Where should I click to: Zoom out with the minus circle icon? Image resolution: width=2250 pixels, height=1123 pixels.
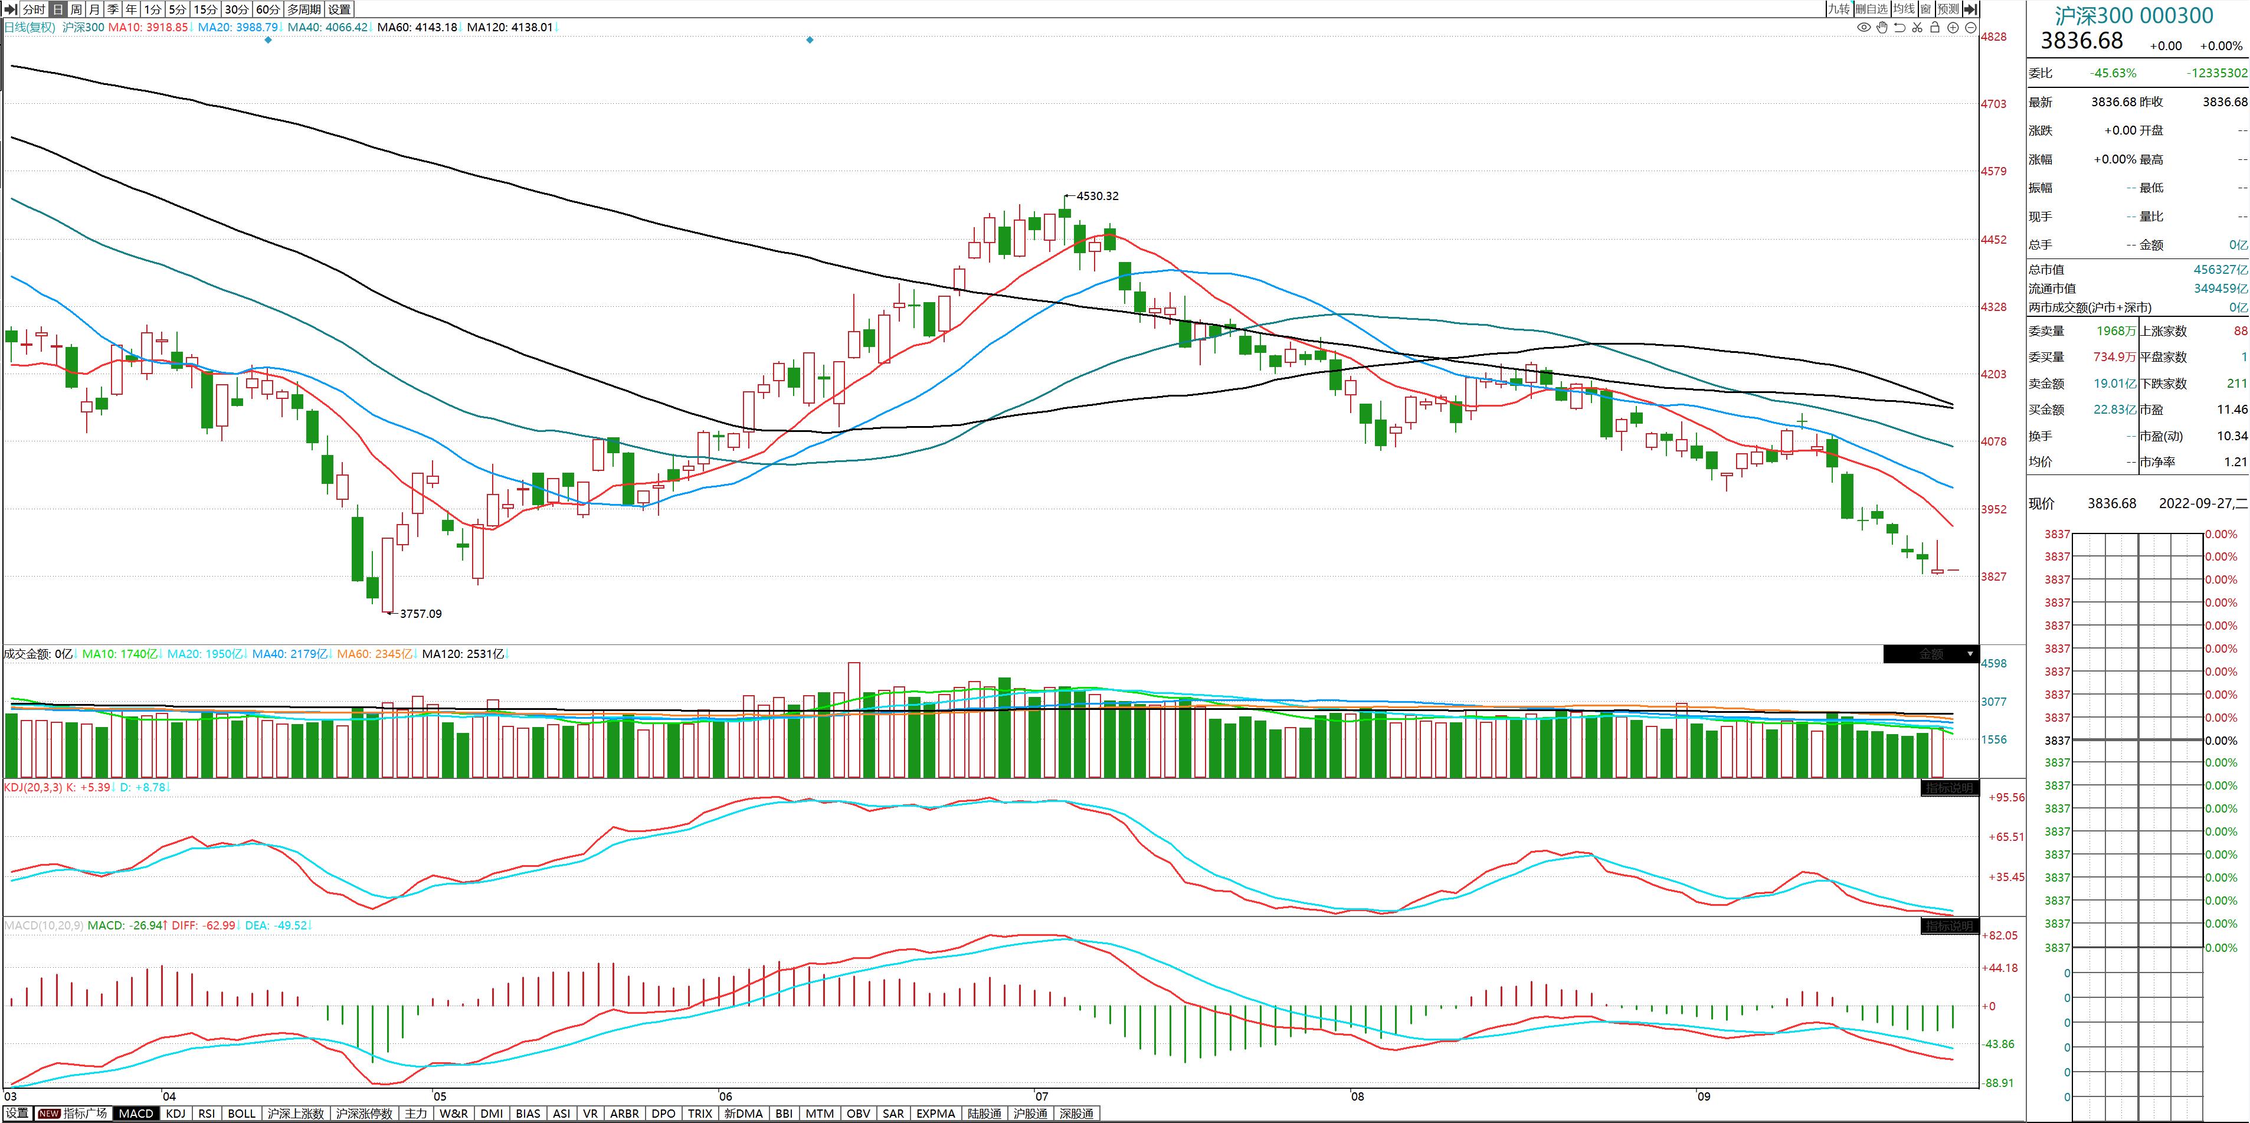tap(1971, 28)
